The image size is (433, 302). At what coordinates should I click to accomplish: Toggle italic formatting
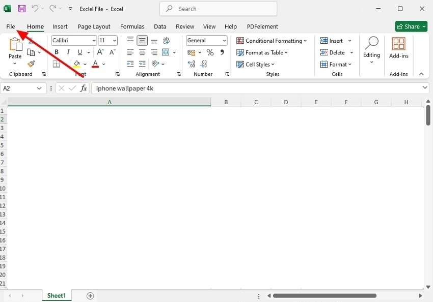68,52
